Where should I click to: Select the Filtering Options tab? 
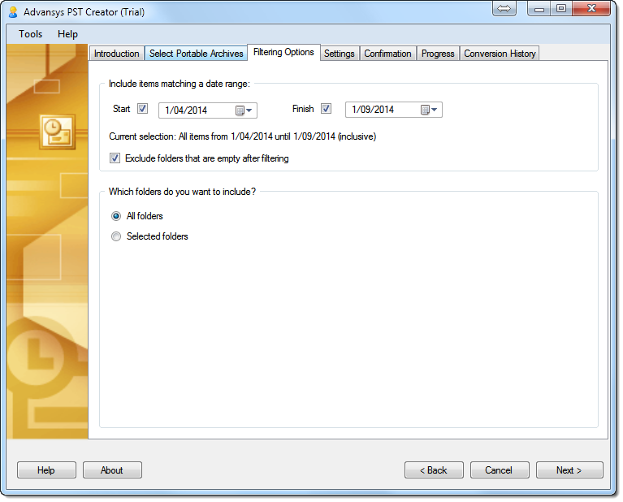pyautogui.click(x=283, y=53)
